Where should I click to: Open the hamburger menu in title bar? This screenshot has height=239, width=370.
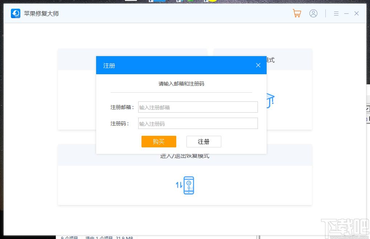[x=336, y=13]
